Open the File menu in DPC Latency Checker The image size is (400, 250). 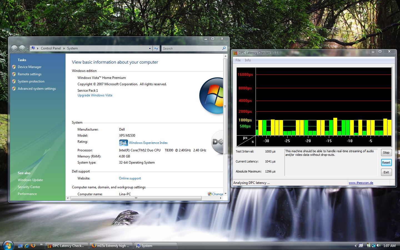coord(238,60)
